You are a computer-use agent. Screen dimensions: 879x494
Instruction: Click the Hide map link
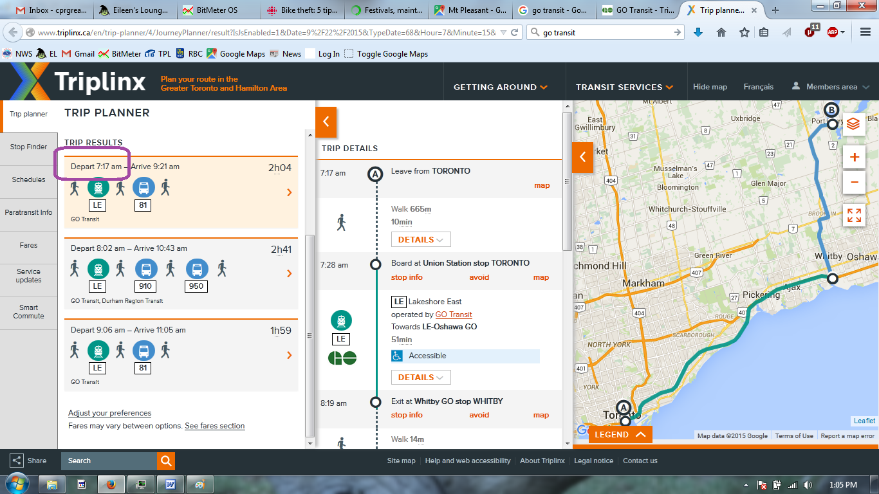click(x=710, y=87)
